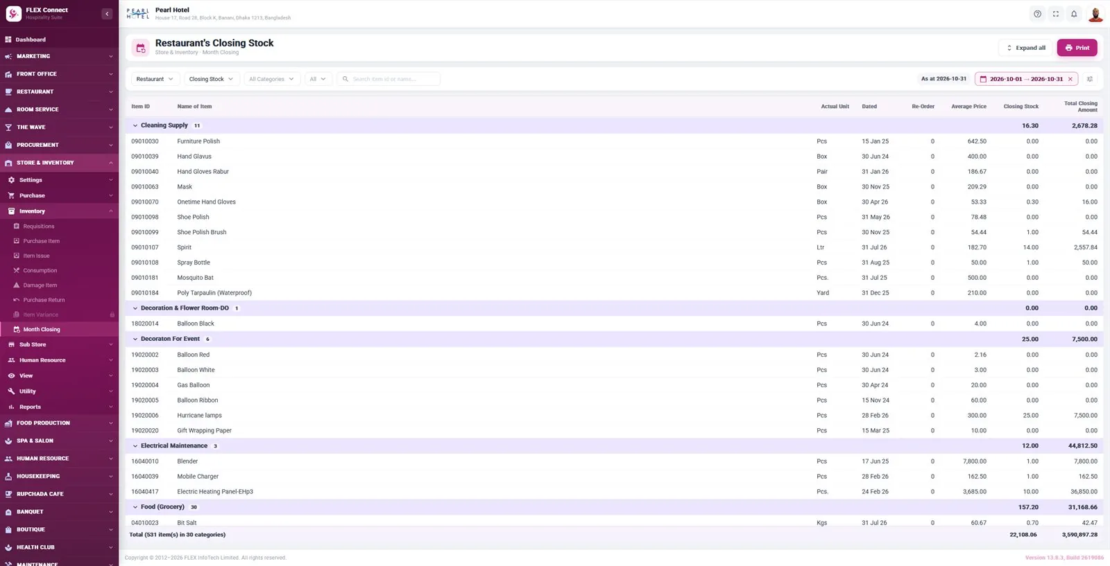The height and width of the screenshot is (566, 1110).
Task: Open the user profile avatar
Action: point(1095,14)
